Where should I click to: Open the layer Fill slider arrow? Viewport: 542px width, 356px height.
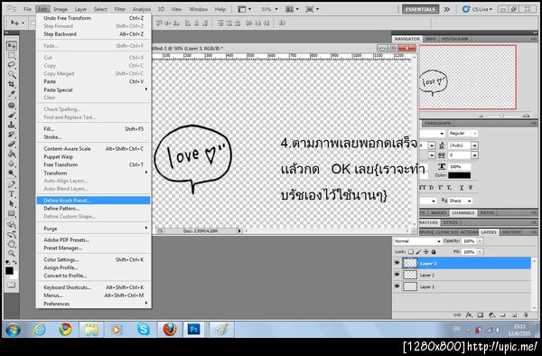click(481, 252)
